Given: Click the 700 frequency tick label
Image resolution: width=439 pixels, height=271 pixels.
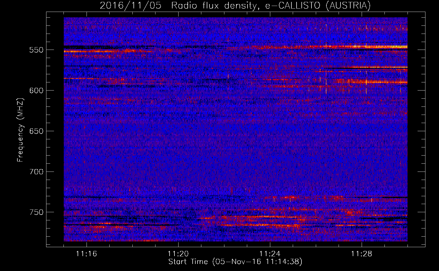Looking at the screenshot, I should [36, 172].
